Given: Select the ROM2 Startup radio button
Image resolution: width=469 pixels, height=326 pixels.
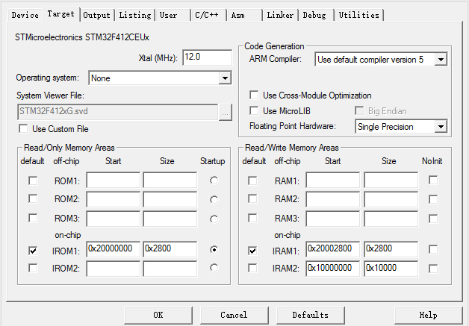Looking at the screenshot, I should (x=214, y=199).
